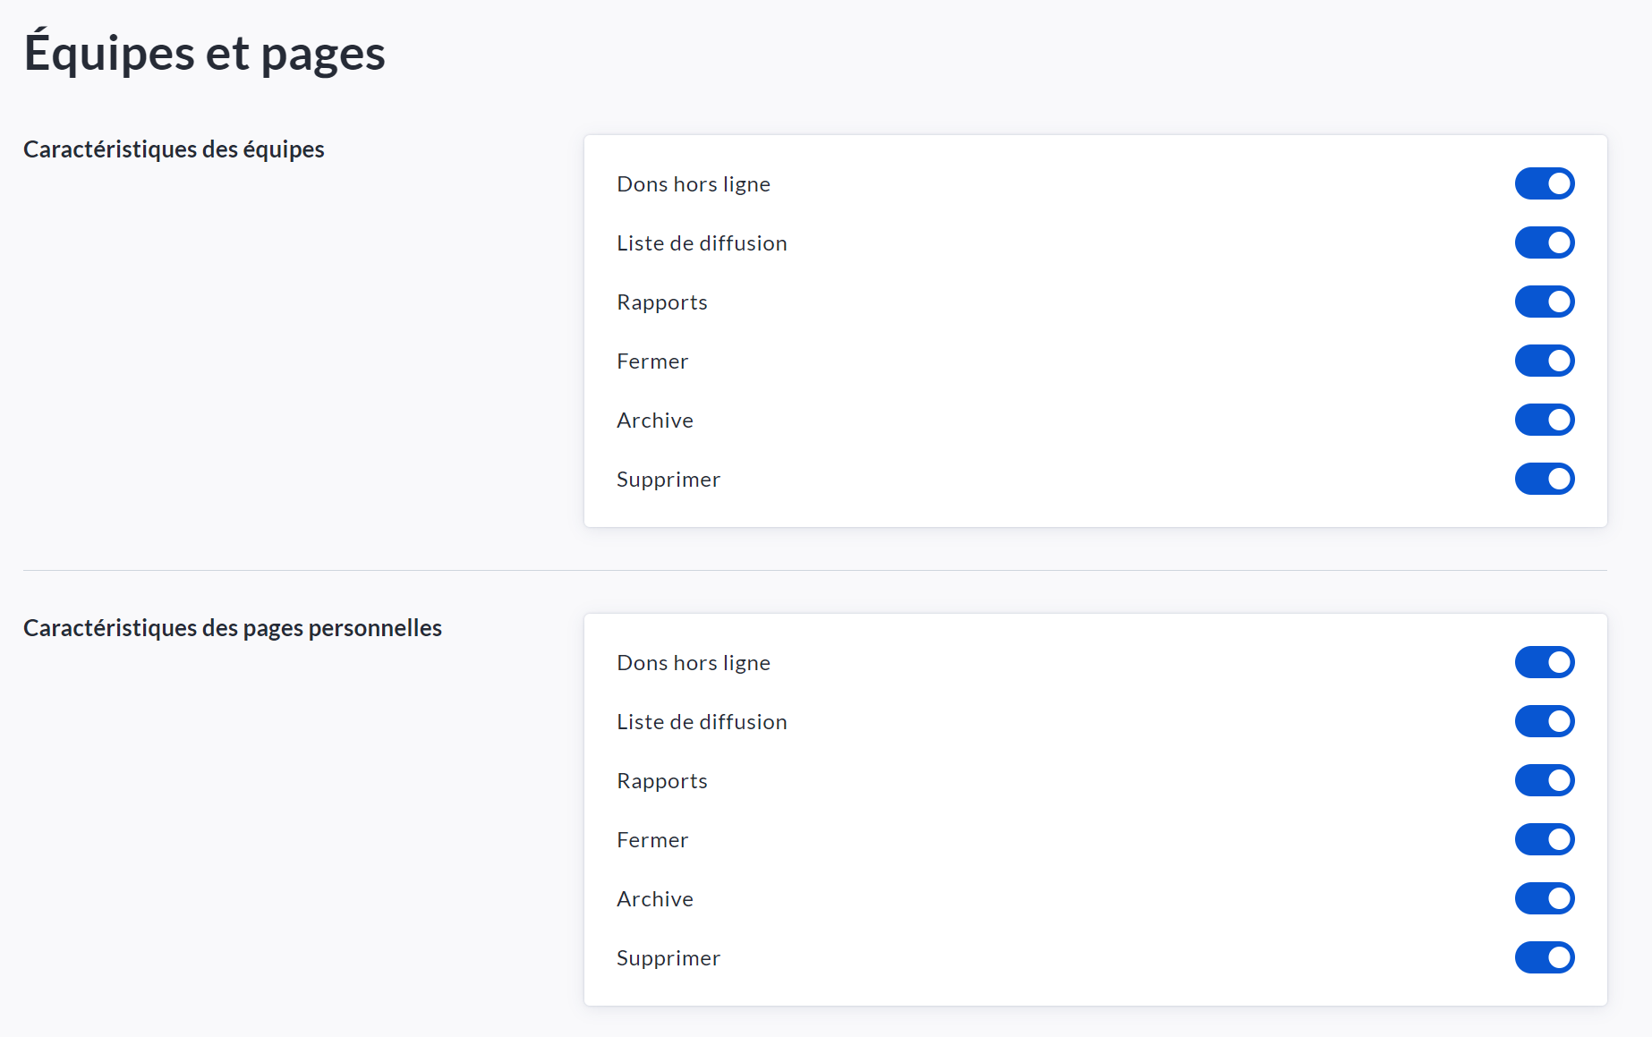Screen dimensions: 1652x1037
Task: Turn off team Liste de diffusion switch
Action: click(1544, 242)
